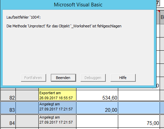Select the row header 84
The width and height of the screenshot is (164, 129).
click(8, 121)
